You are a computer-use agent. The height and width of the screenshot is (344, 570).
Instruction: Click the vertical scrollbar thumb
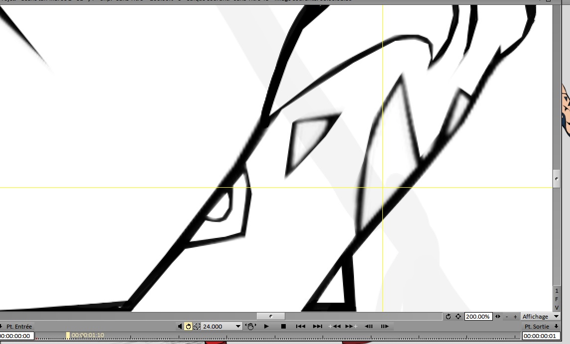(556, 179)
